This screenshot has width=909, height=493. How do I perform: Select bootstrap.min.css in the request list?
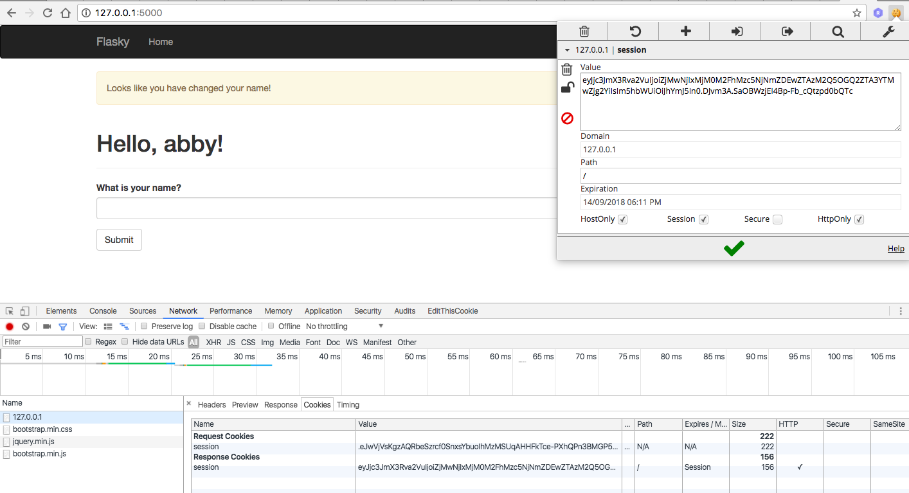[42, 429]
